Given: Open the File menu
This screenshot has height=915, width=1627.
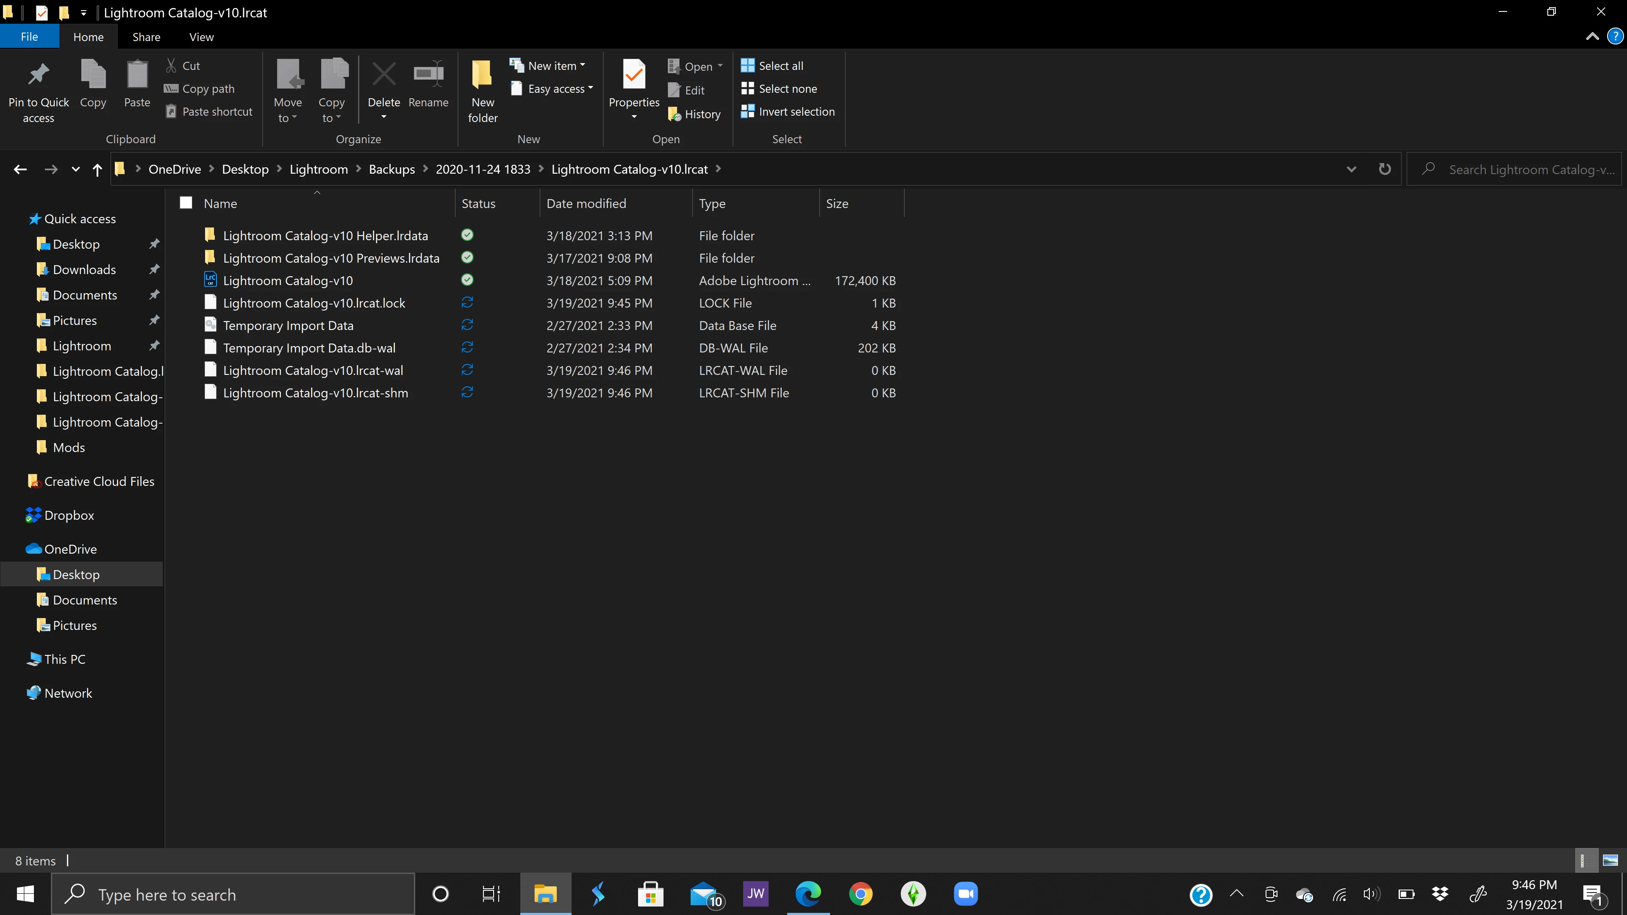Looking at the screenshot, I should point(29,36).
